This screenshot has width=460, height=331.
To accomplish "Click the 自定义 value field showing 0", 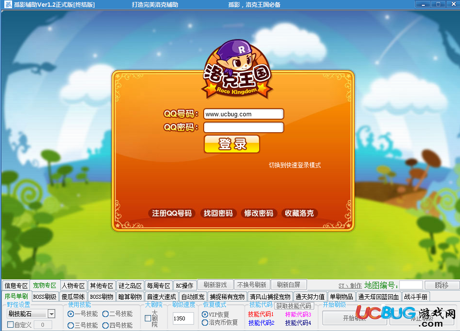I will coord(43,325).
